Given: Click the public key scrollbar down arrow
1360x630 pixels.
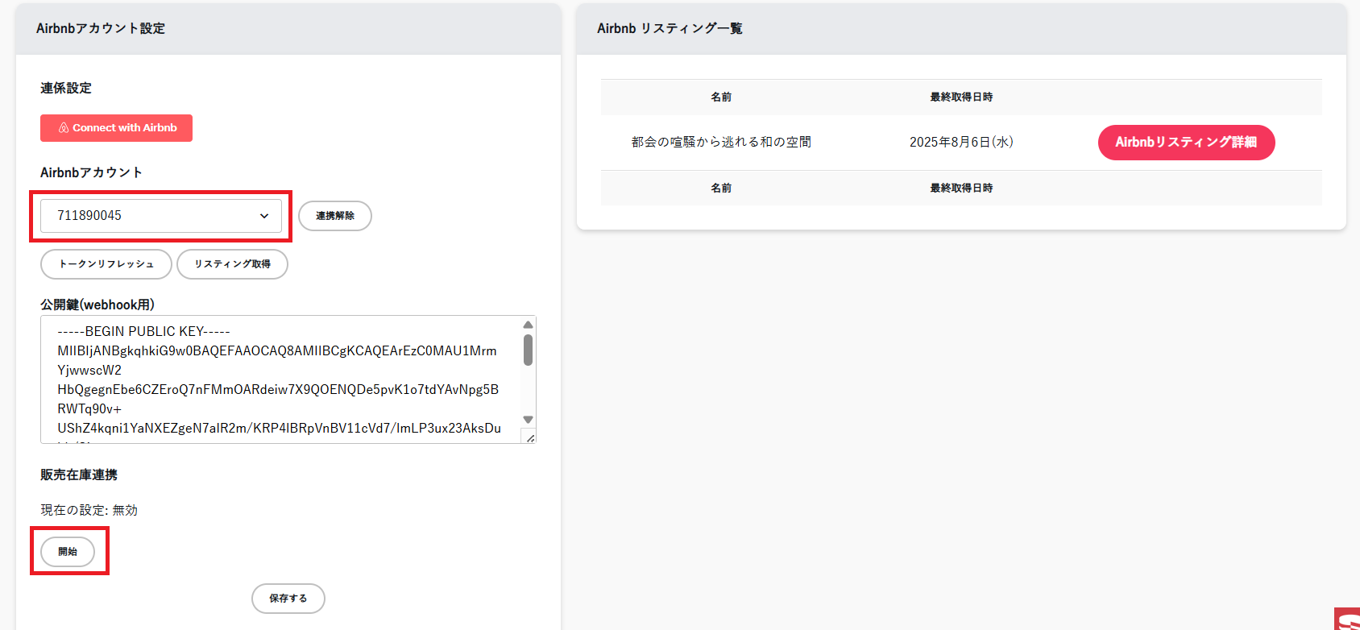Looking at the screenshot, I should click(529, 420).
